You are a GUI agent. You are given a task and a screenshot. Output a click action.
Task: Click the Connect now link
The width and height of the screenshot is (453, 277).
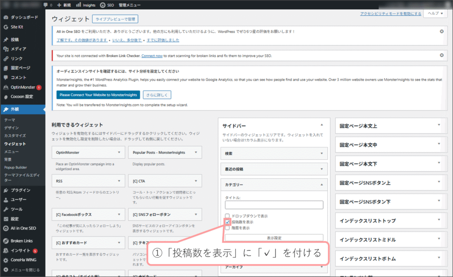coord(152,56)
